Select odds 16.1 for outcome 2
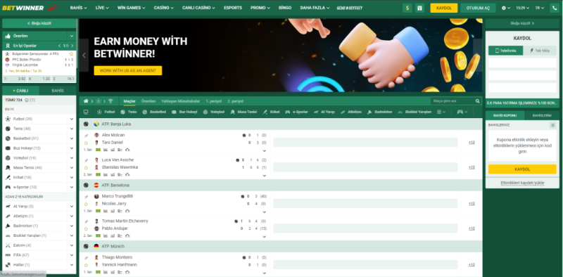Viewport: 563px width, 277px height. (x=63, y=79)
